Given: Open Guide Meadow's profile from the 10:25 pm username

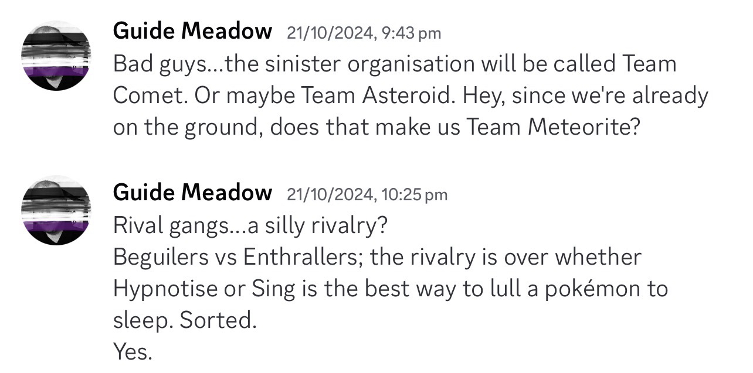Looking at the screenshot, I should [x=192, y=192].
